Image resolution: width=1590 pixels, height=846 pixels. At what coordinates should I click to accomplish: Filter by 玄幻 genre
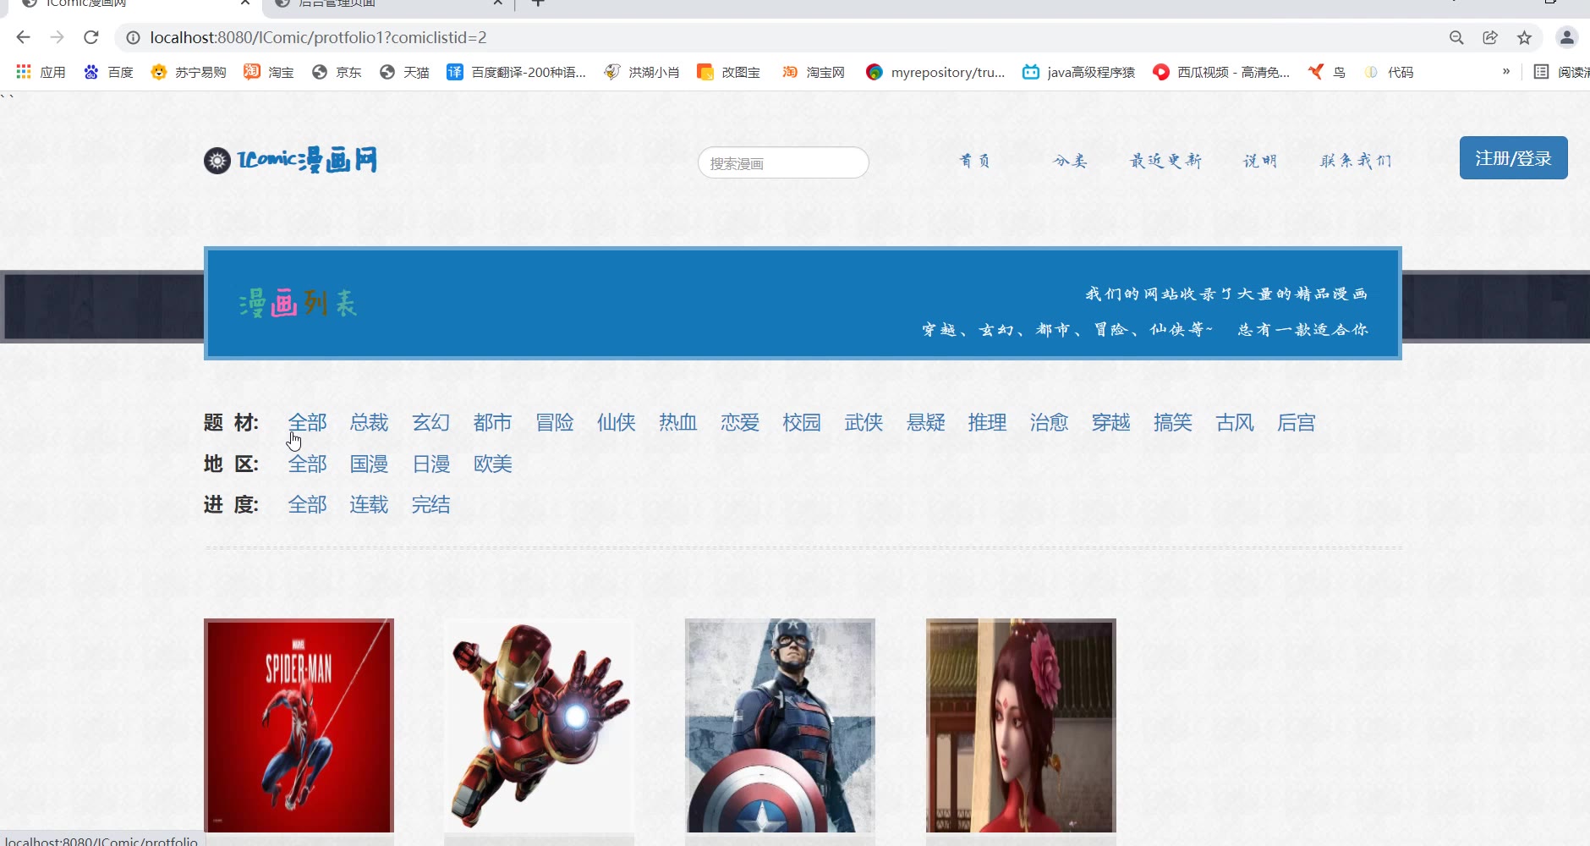(x=430, y=422)
